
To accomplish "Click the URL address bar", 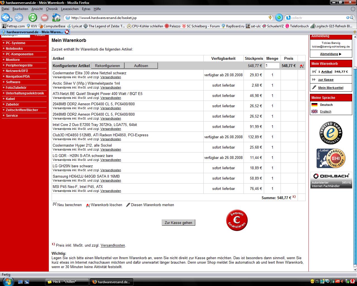I will [169, 18].
